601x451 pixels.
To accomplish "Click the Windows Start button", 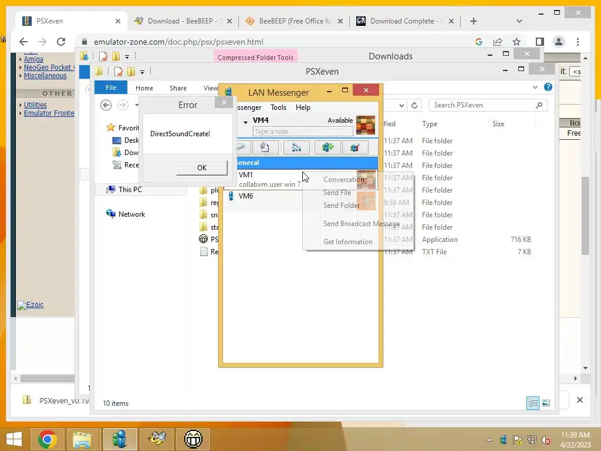I will (x=14, y=439).
